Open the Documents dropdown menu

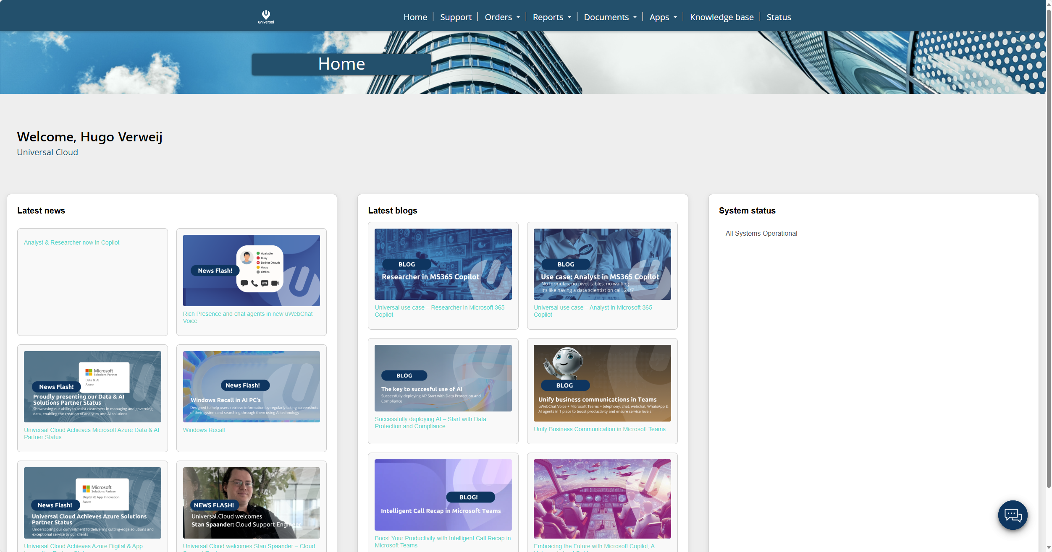click(610, 17)
